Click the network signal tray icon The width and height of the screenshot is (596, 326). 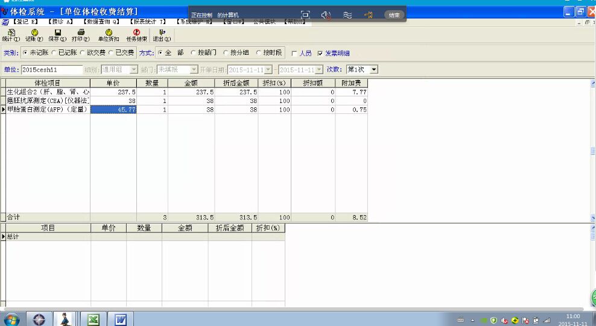(547, 321)
